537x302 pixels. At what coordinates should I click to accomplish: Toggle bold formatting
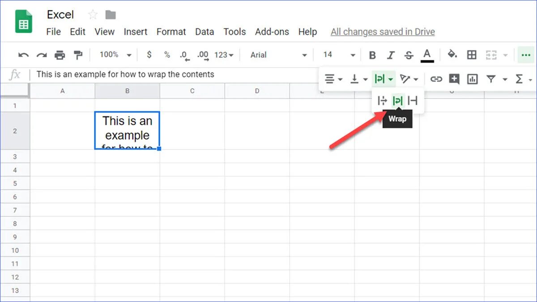click(x=372, y=55)
